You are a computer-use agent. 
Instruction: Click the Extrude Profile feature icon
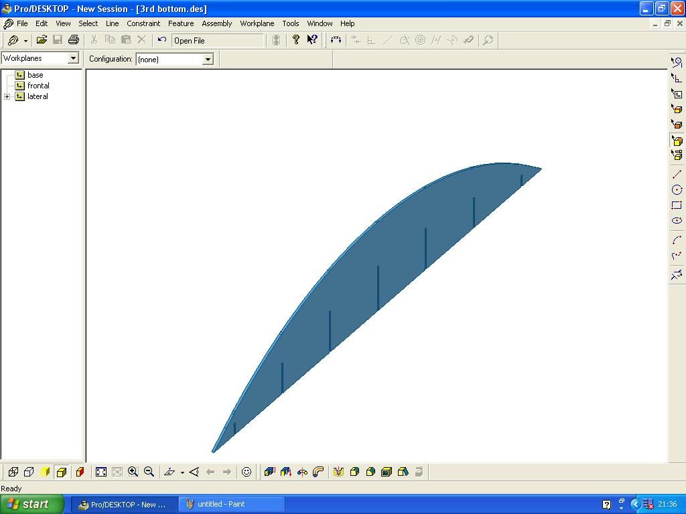pyautogui.click(x=269, y=472)
